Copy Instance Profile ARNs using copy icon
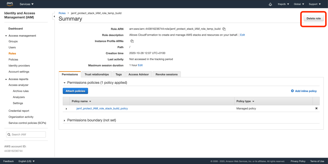This screenshot has height=164, width=328. click(x=132, y=41)
